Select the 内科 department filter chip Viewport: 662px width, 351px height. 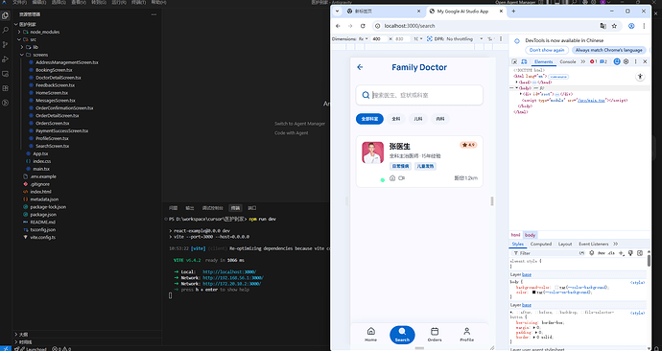(440, 119)
